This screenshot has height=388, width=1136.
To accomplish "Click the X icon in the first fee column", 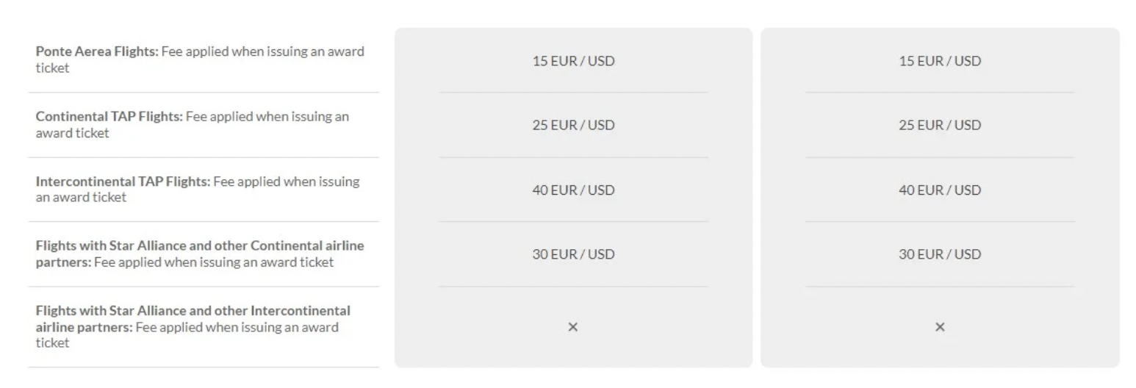I will pos(573,327).
